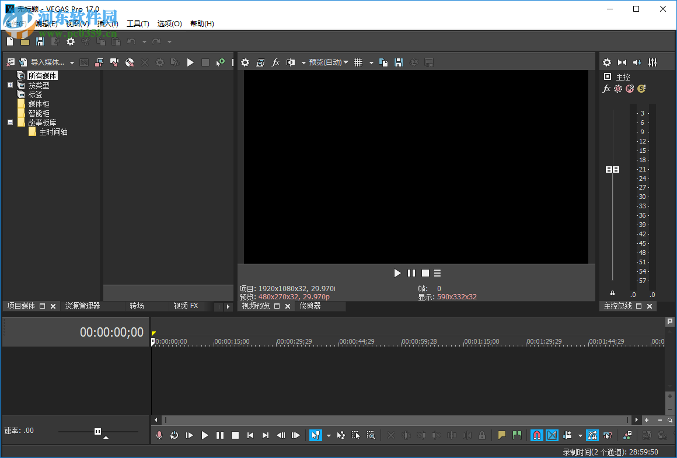Click the Video FX (fx) icon above preview
Image resolution: width=677 pixels, height=458 pixels.
point(275,62)
